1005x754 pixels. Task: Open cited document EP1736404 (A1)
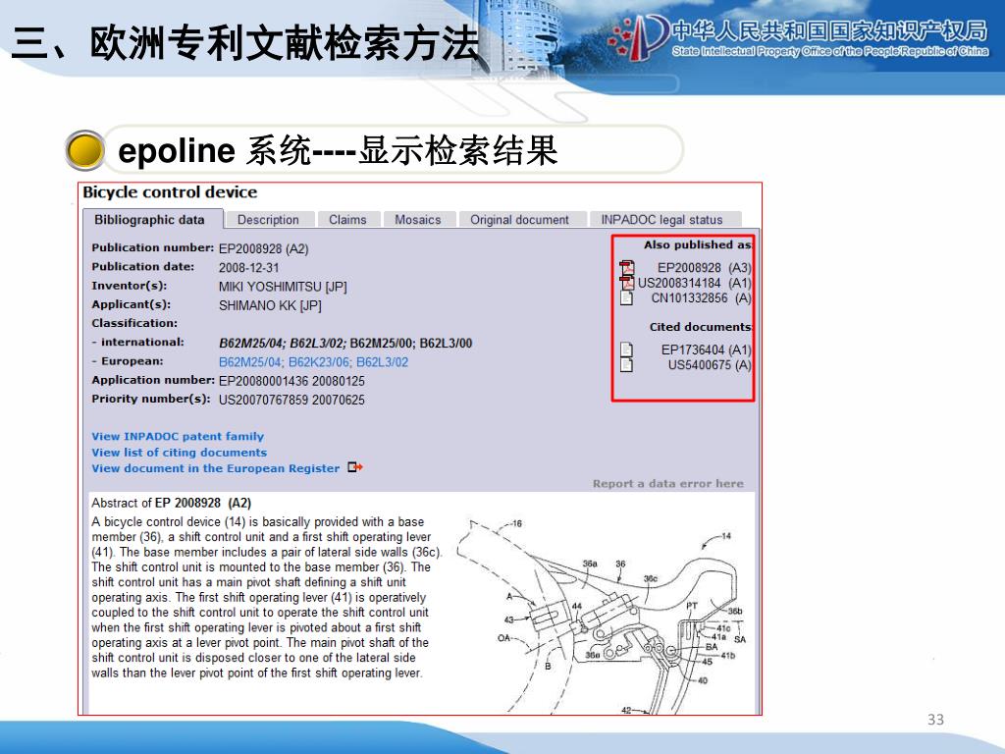707,350
